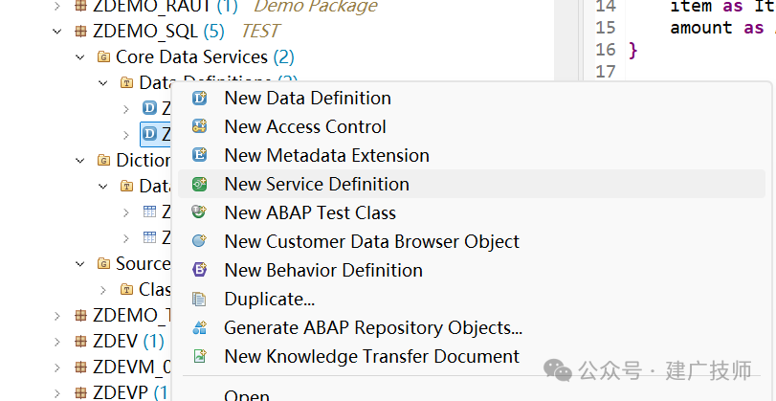Collapse the Data Definitions subfolder
Viewport: 776px width, 401px height.
point(103,83)
